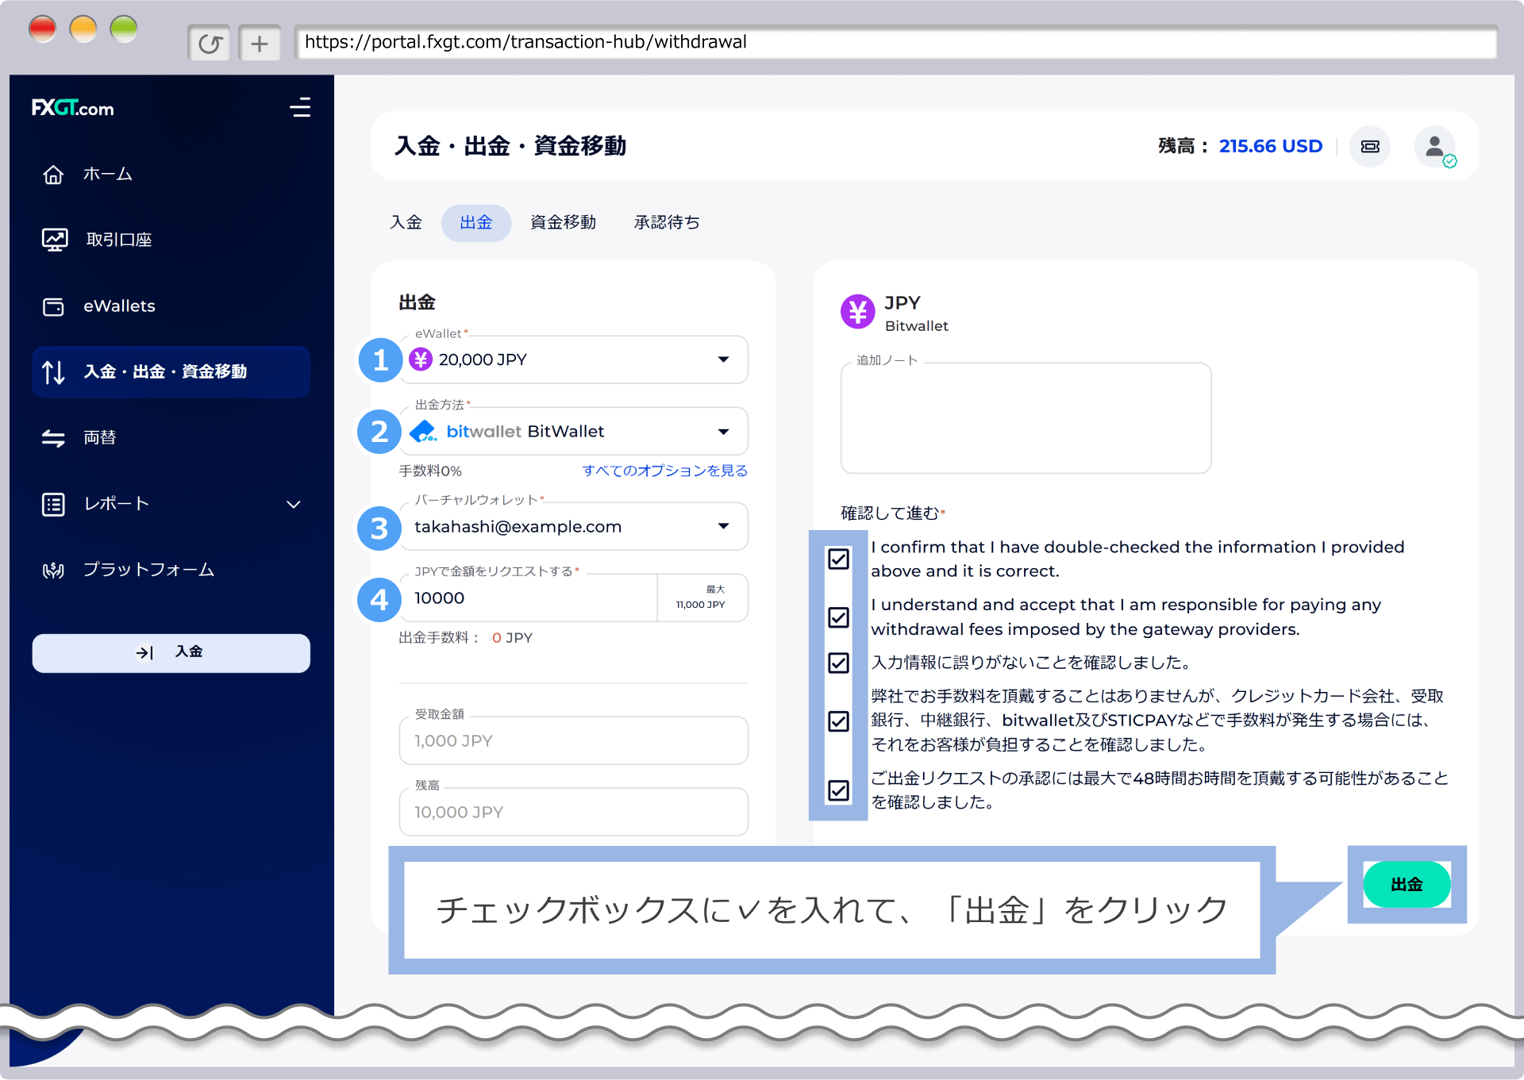Open the eWallet 20,000 JPY dropdown
Screen dimensions: 1524x1080
click(x=574, y=359)
